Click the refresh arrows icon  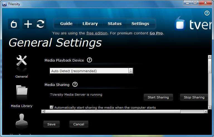[x=40, y=24]
